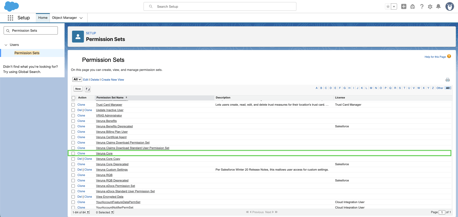The height and width of the screenshot is (217, 458).
Task: Click Create New View link
Action: tap(113, 80)
